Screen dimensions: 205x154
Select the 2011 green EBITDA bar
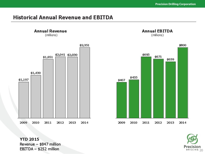[x=146, y=88]
